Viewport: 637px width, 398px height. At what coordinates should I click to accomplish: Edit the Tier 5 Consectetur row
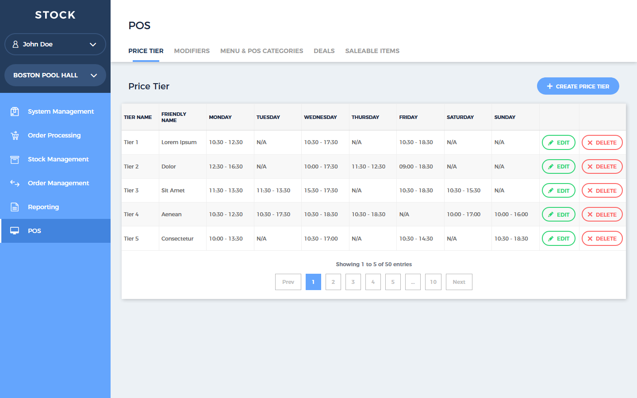[x=558, y=238]
